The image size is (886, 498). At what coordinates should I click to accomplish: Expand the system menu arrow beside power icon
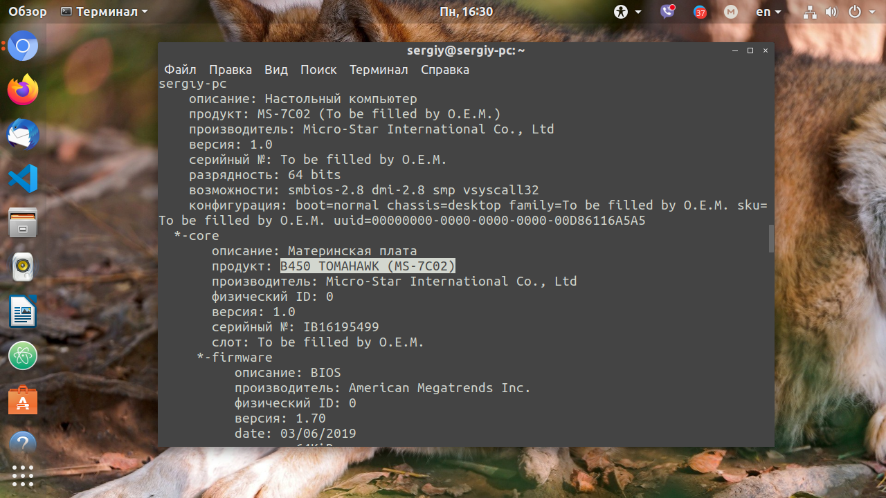[x=871, y=12]
